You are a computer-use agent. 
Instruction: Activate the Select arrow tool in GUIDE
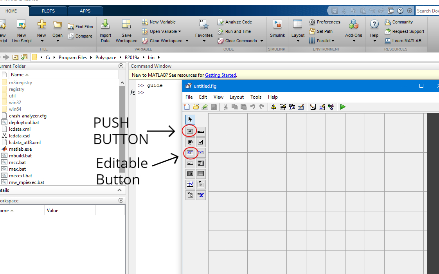[190, 120]
